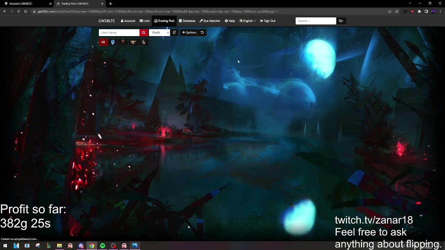Open the Options filter panel

click(189, 33)
